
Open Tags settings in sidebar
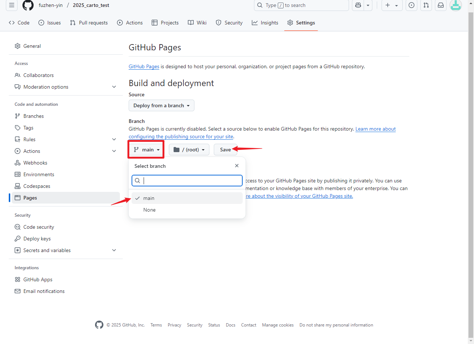click(x=66, y=128)
